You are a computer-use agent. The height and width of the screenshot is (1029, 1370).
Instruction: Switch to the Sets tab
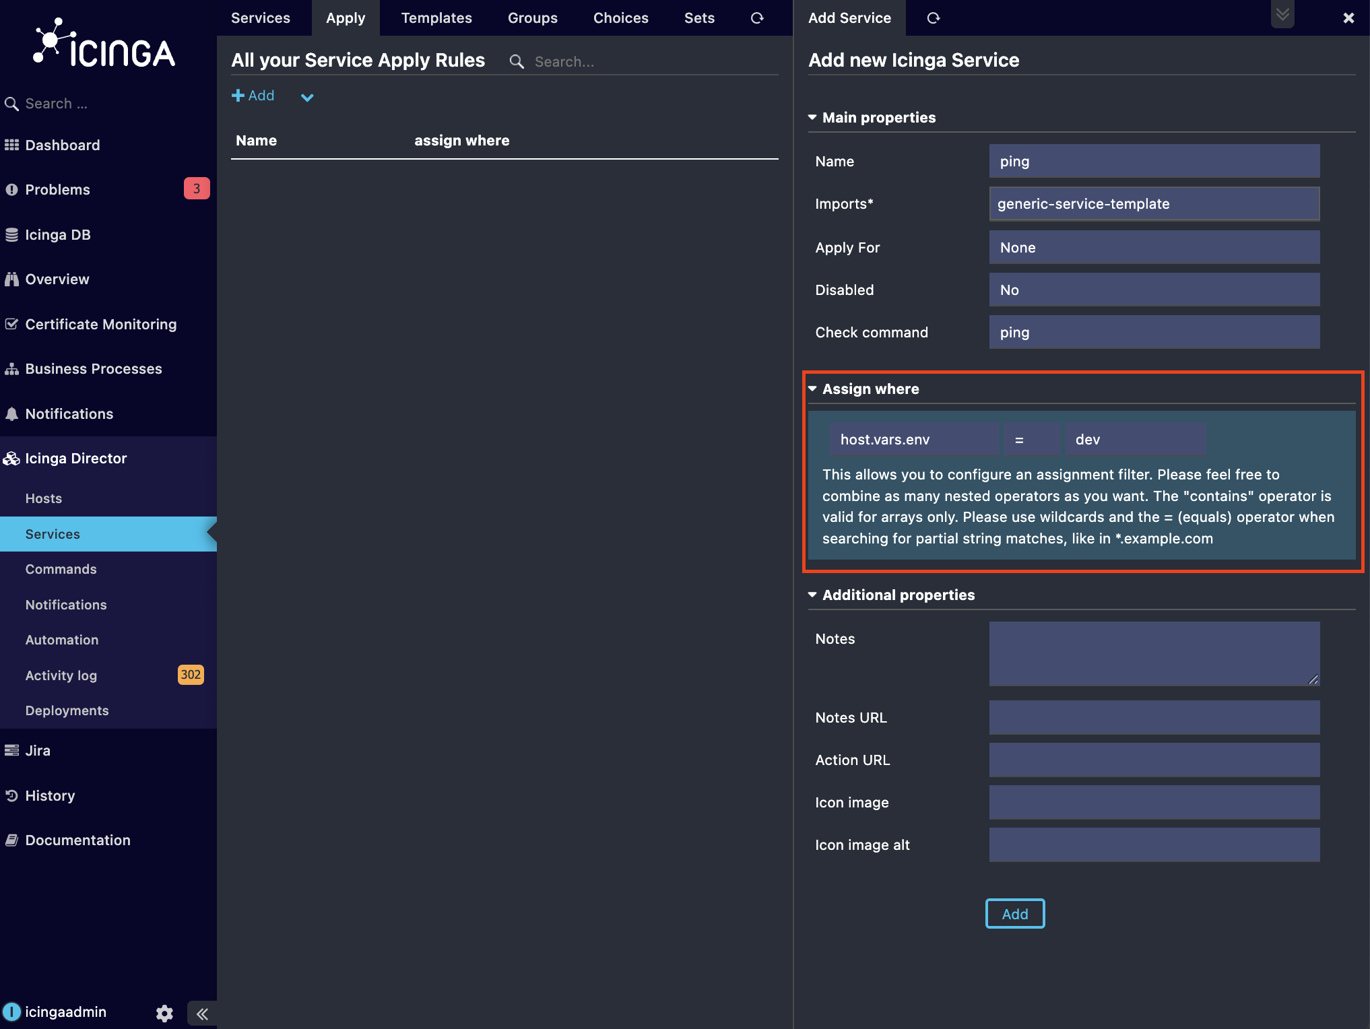click(699, 18)
